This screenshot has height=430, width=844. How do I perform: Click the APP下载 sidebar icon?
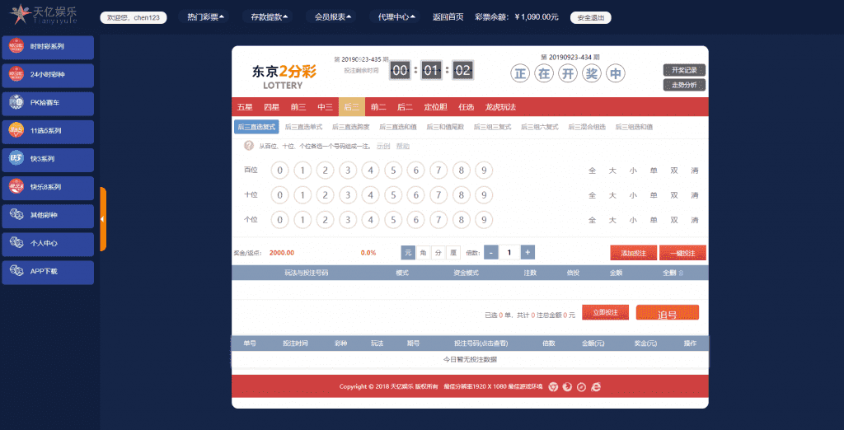(16, 270)
